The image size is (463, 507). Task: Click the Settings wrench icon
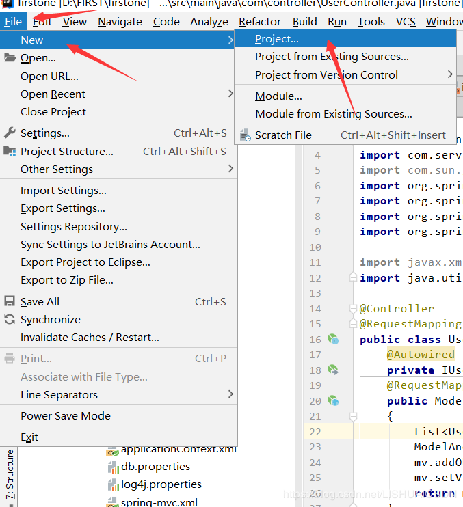[10, 133]
